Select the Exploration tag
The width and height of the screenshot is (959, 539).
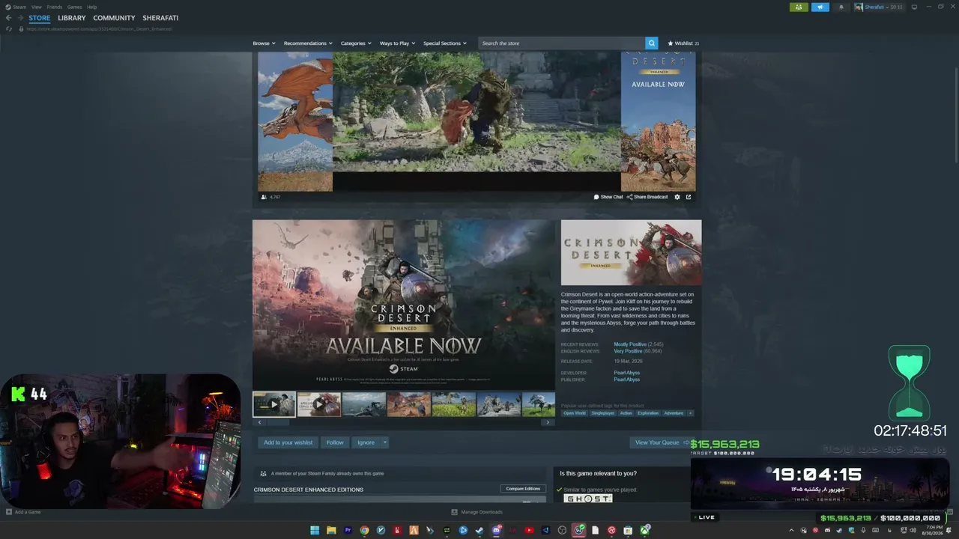[648, 413]
